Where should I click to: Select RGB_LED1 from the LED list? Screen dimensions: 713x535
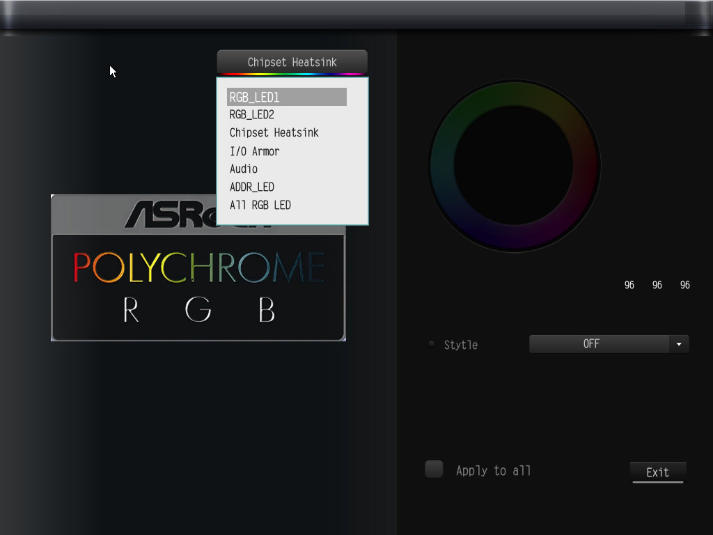tap(286, 97)
